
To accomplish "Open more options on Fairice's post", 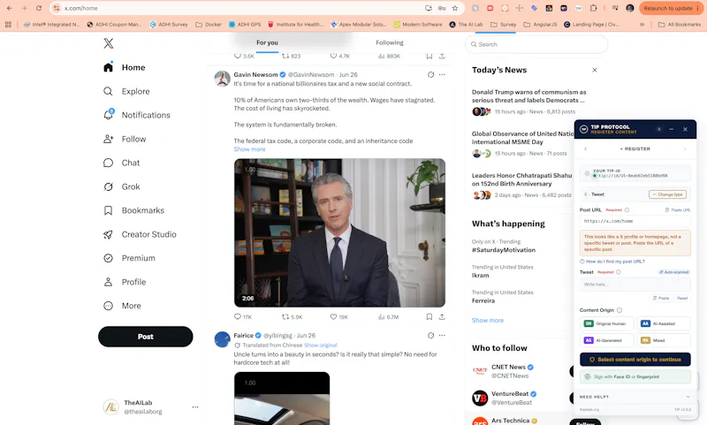I will 442,335.
